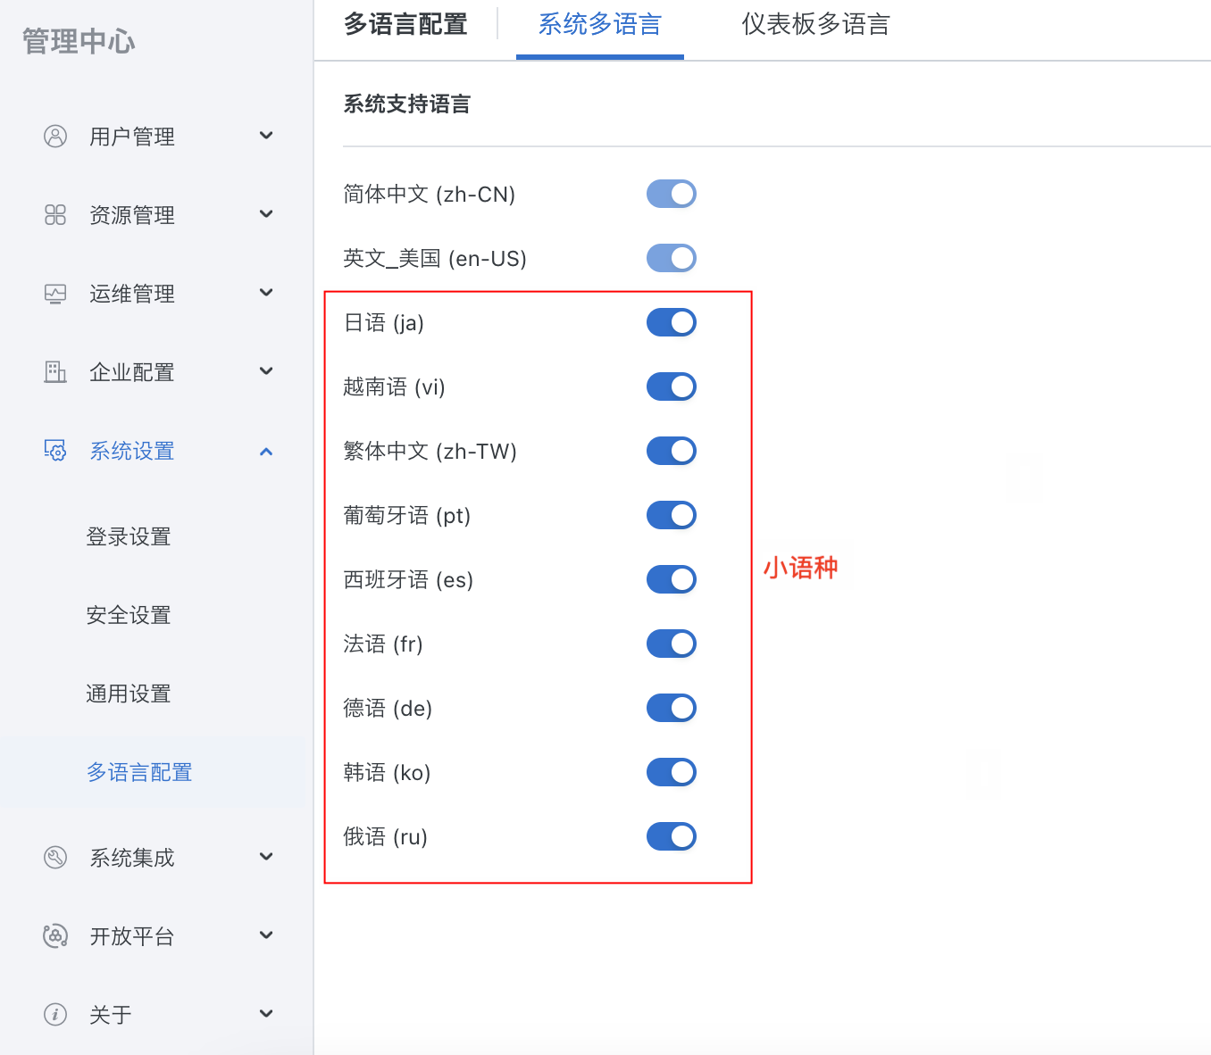This screenshot has height=1055, width=1211.
Task: Click the 系统设置 gear icon
Action: click(x=55, y=451)
